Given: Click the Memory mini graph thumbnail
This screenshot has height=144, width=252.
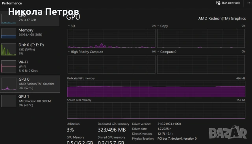Looking at the screenshot, I should 9,33.
